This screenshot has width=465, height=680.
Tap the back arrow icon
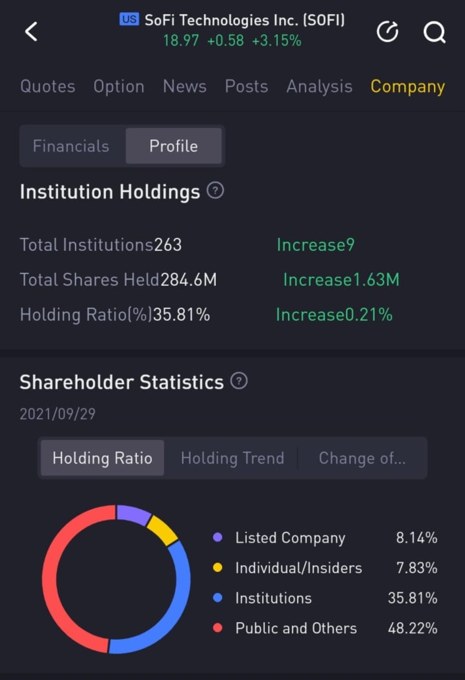pyautogui.click(x=31, y=31)
